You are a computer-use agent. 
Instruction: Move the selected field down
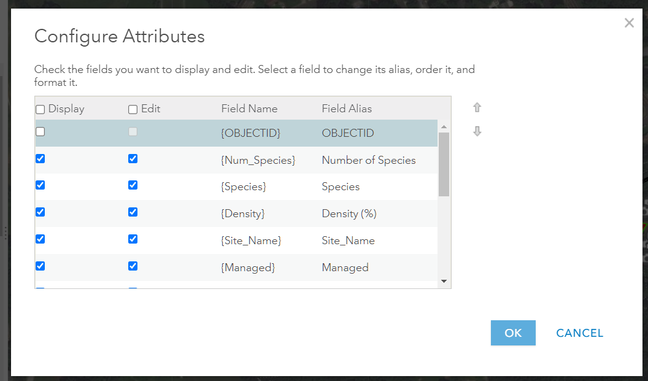pos(477,131)
